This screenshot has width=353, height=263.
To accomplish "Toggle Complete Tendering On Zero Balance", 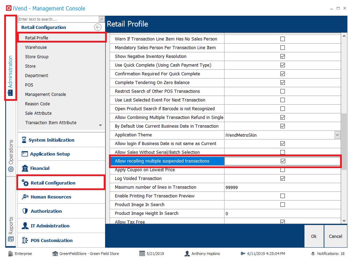I will coord(282,83).
